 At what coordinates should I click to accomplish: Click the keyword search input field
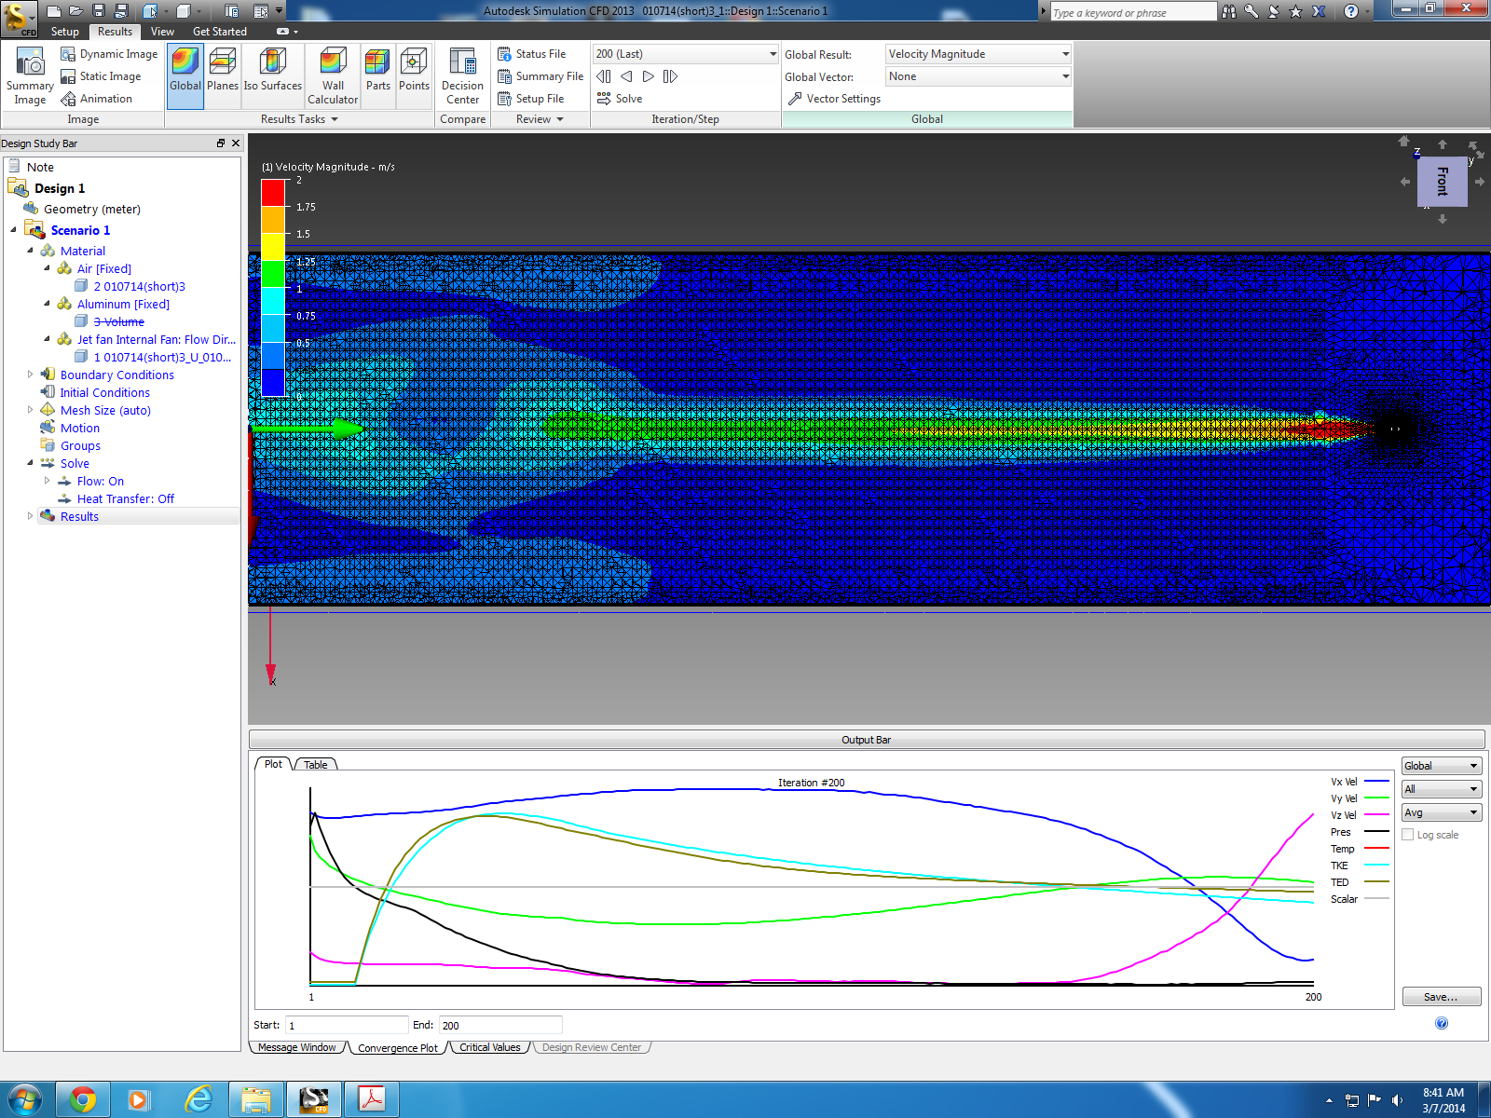[x=1132, y=12]
